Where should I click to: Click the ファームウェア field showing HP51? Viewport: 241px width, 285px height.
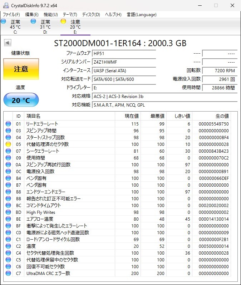124,53
